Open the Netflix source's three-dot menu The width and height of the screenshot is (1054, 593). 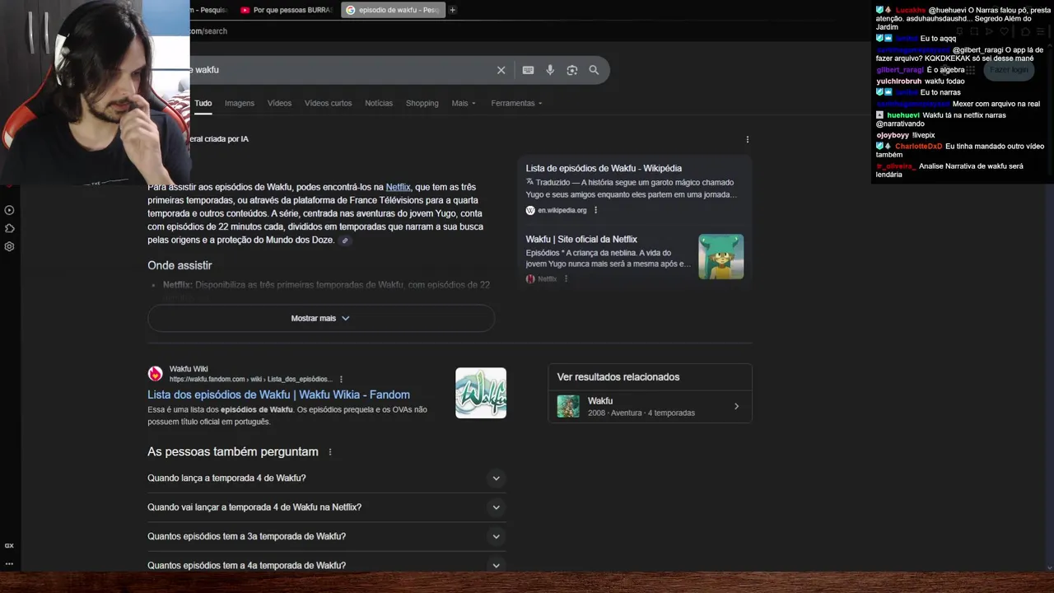click(x=566, y=278)
